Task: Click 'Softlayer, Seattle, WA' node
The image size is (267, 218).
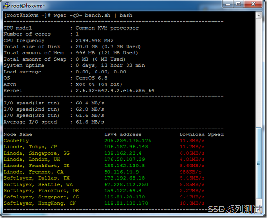Action: coord(38,185)
